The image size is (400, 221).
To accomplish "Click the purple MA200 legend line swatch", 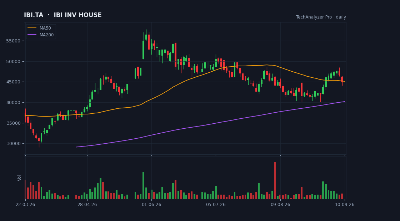I will [x=32, y=35].
